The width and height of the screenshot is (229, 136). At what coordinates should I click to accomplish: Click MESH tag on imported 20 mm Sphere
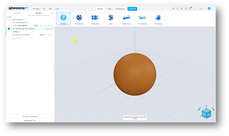point(36,25)
